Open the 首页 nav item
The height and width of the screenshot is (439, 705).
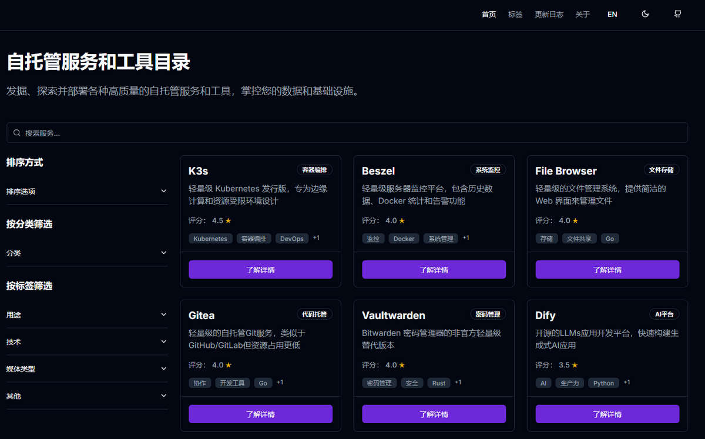click(489, 14)
